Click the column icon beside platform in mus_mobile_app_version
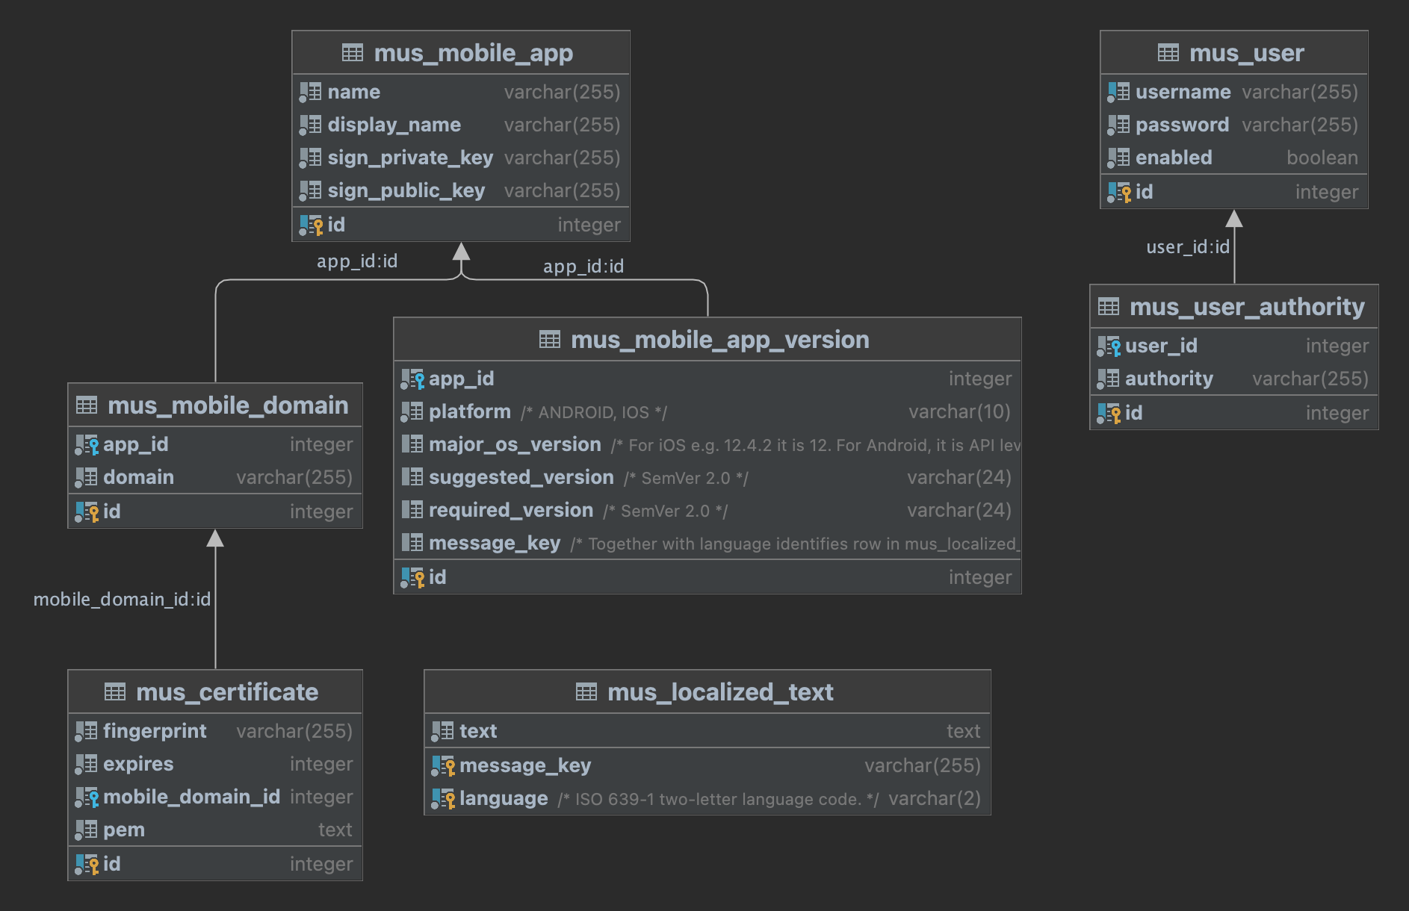This screenshot has height=911, width=1409. 412,411
